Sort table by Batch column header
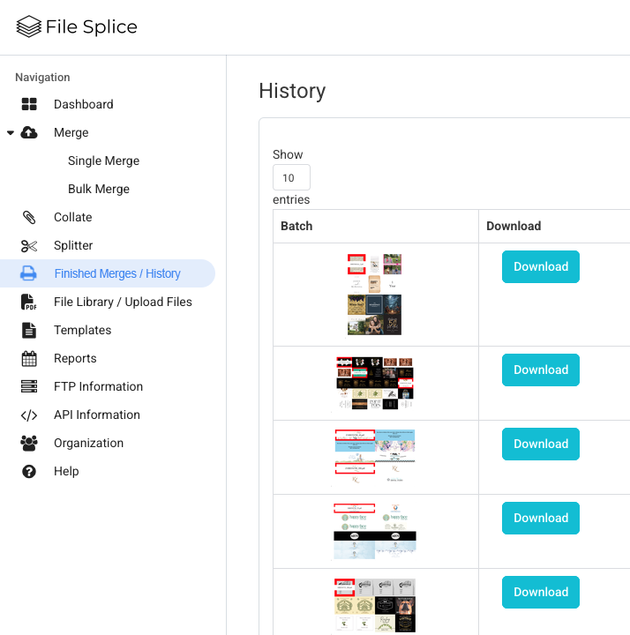 (296, 226)
